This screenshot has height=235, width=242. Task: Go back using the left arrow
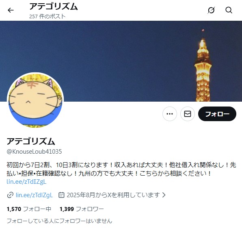point(11,10)
